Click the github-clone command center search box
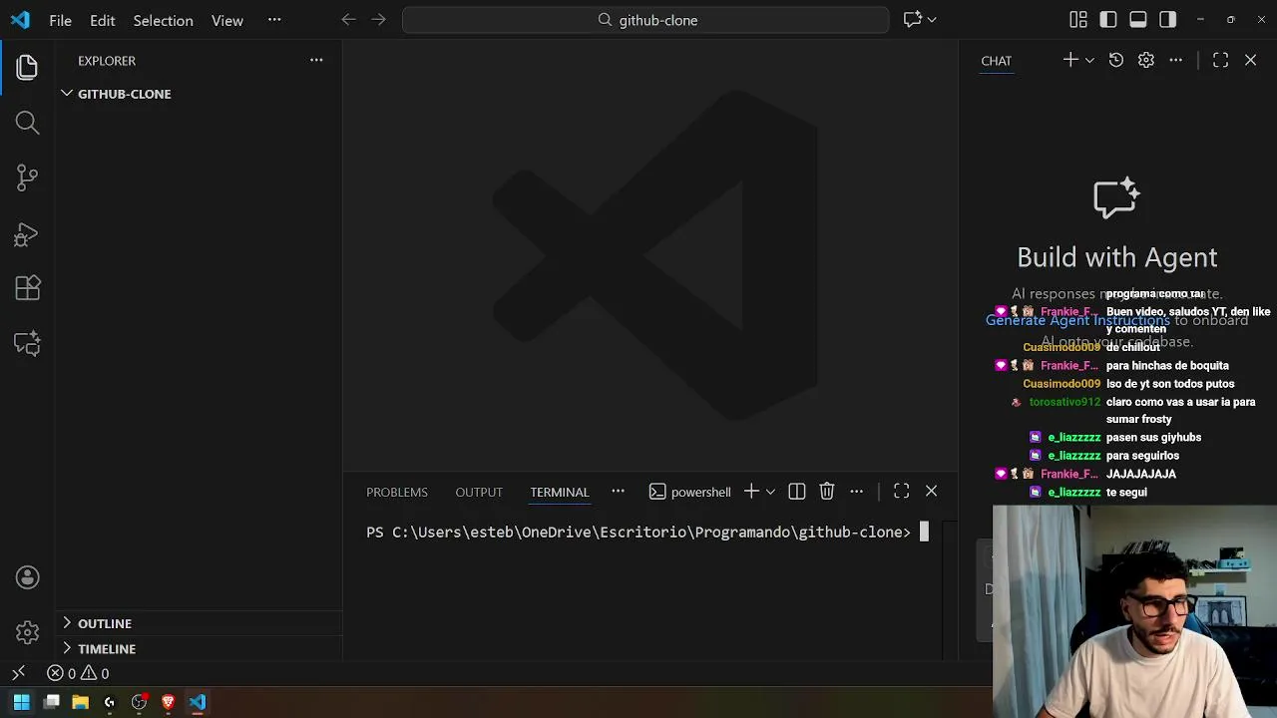1277x718 pixels. 645,20
